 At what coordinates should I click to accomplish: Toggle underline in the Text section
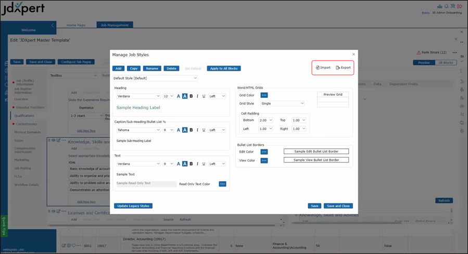(x=204, y=163)
